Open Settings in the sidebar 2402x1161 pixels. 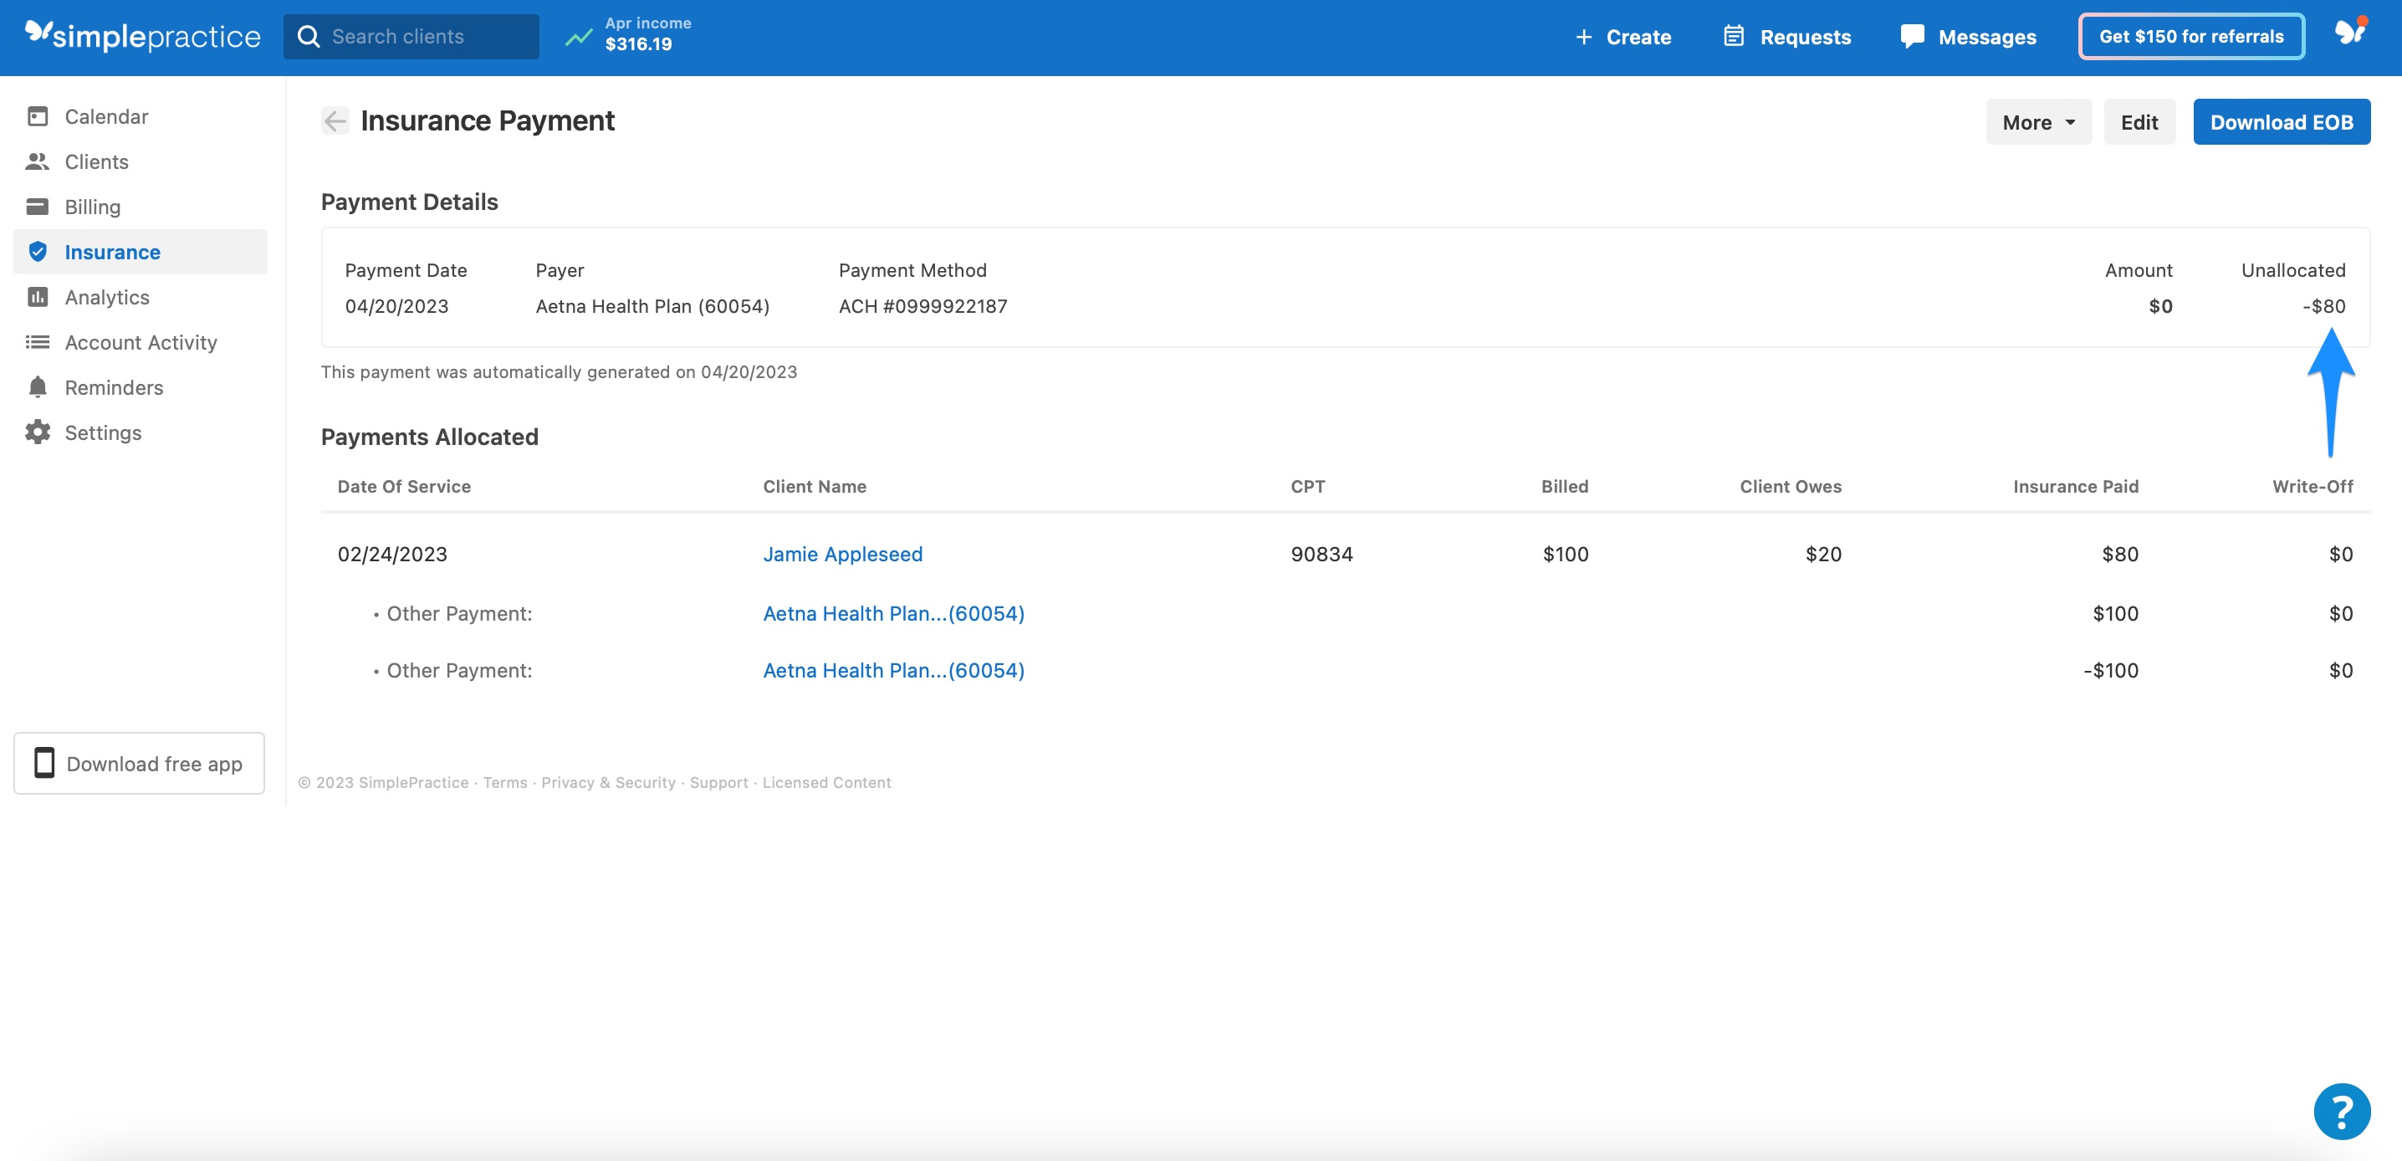pos(140,432)
